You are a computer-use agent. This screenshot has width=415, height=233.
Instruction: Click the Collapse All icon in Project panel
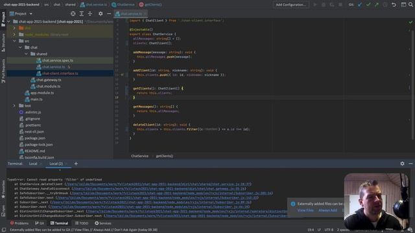(x=90, y=14)
